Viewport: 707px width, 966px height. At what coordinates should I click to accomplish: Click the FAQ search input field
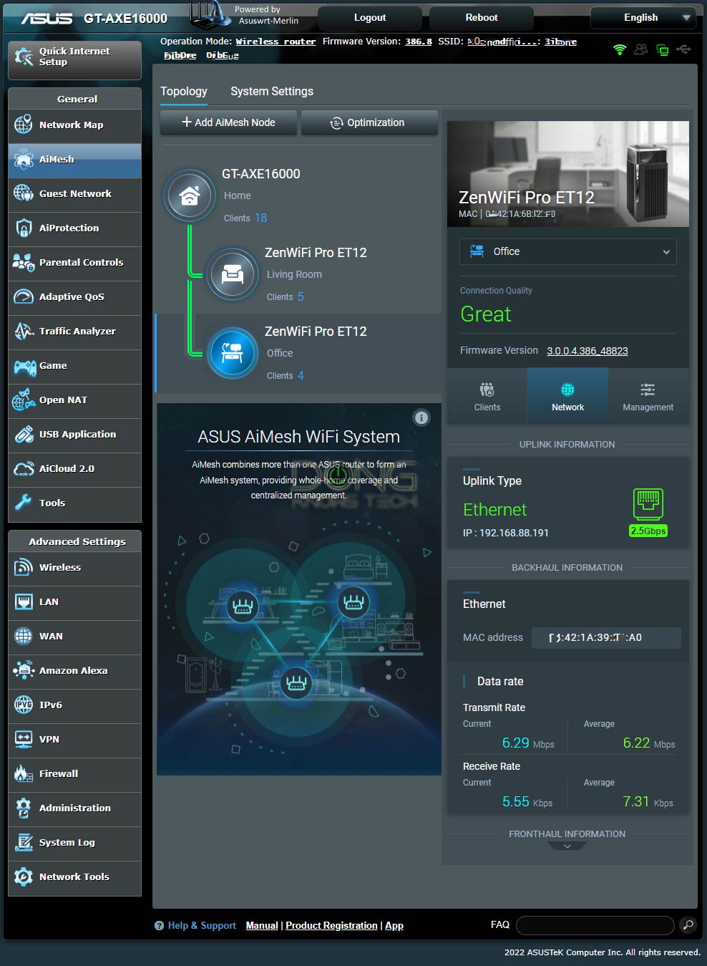[595, 925]
